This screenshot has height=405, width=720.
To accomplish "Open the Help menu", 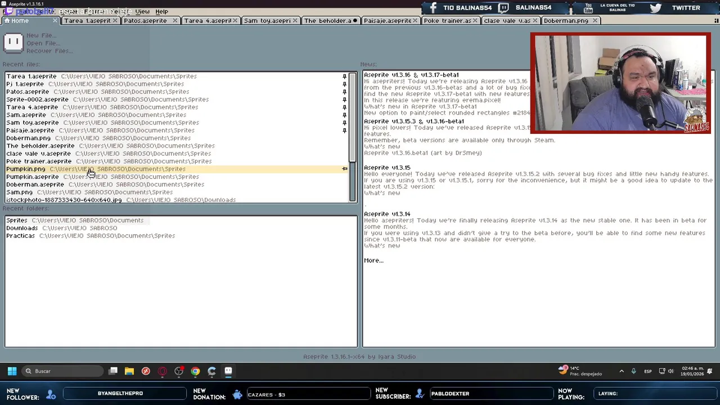I will [161, 11].
